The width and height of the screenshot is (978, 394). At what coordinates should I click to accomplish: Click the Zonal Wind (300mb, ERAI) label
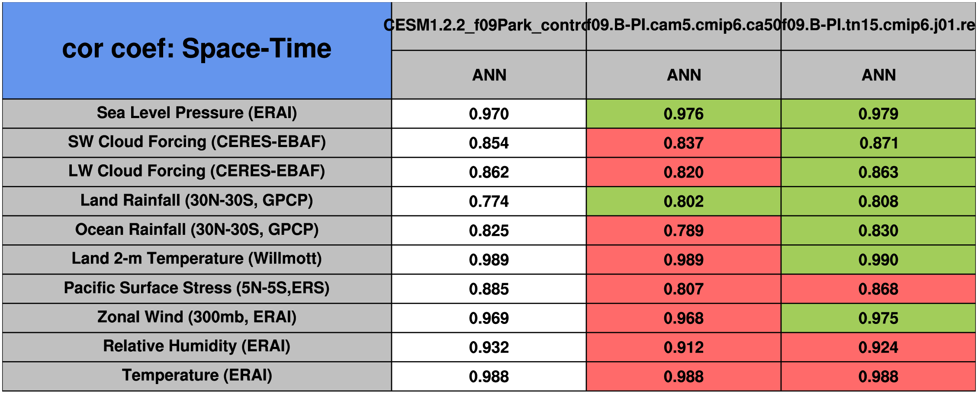[x=197, y=317]
